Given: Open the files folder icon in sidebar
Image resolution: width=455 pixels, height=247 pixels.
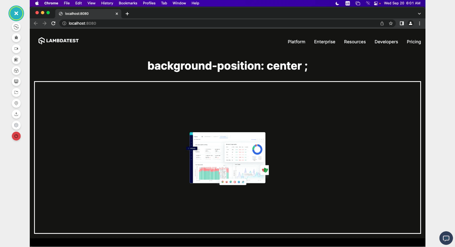Looking at the screenshot, I should click(16, 93).
